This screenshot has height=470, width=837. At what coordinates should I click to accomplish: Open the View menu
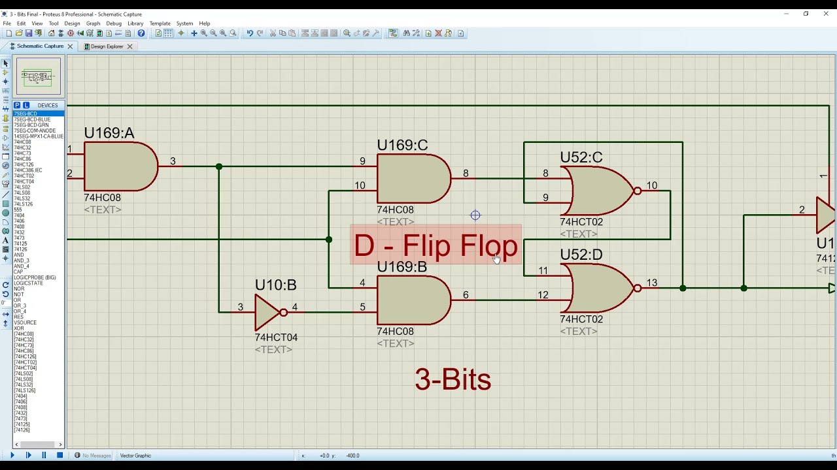pyautogui.click(x=37, y=23)
